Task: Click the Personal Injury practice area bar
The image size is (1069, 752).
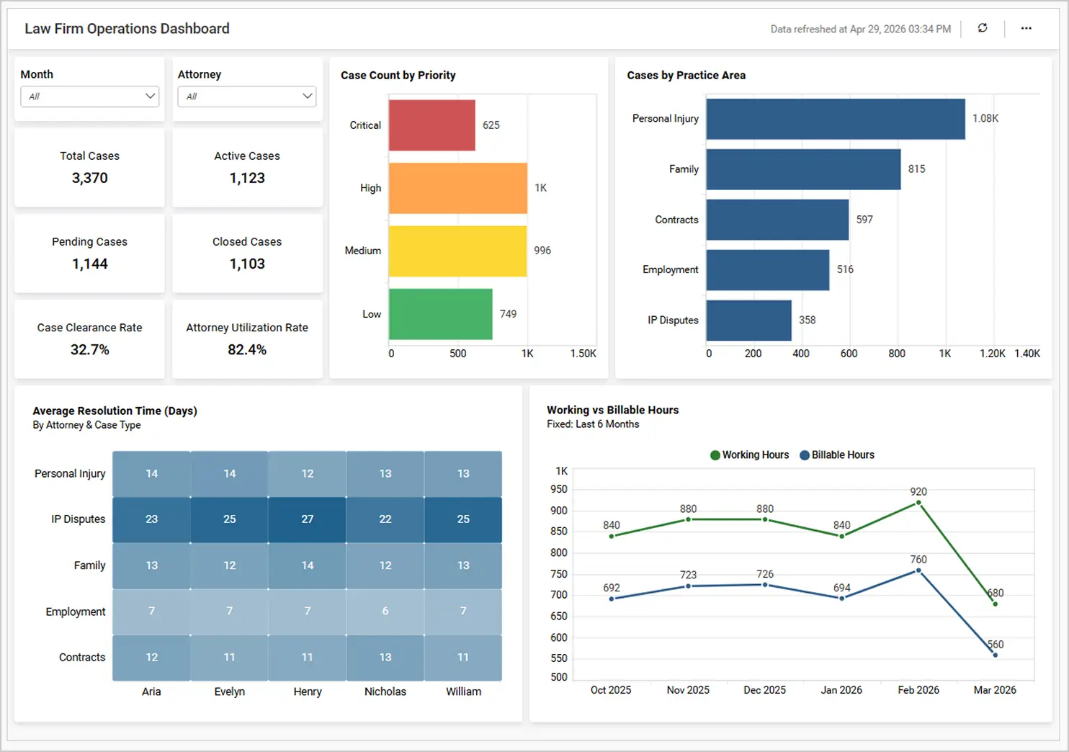Action: pos(836,119)
